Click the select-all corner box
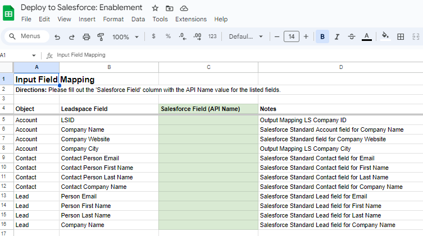The height and width of the screenshot is (236, 423). [7, 67]
